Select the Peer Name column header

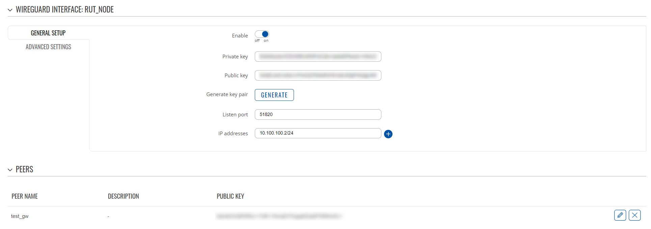tap(25, 196)
